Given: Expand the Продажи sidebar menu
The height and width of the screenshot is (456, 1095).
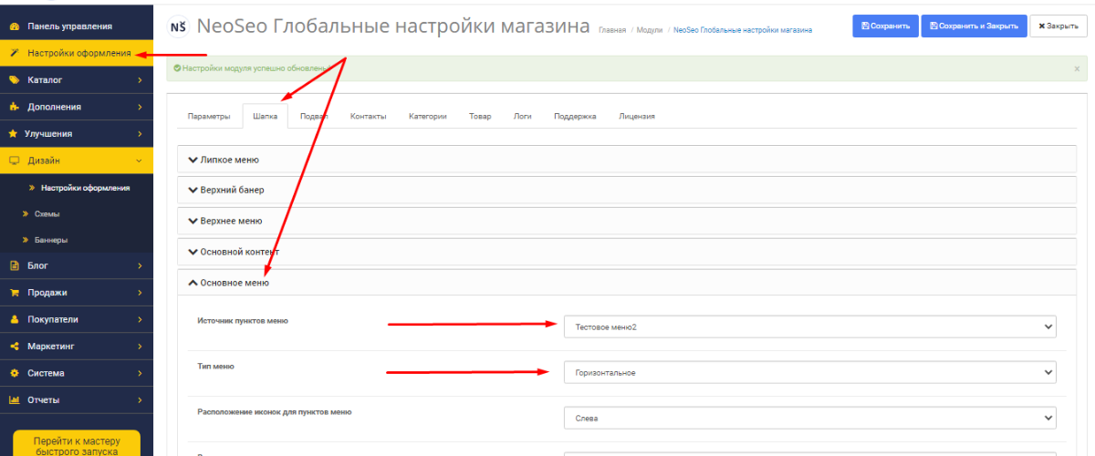Looking at the screenshot, I should tap(77, 293).
